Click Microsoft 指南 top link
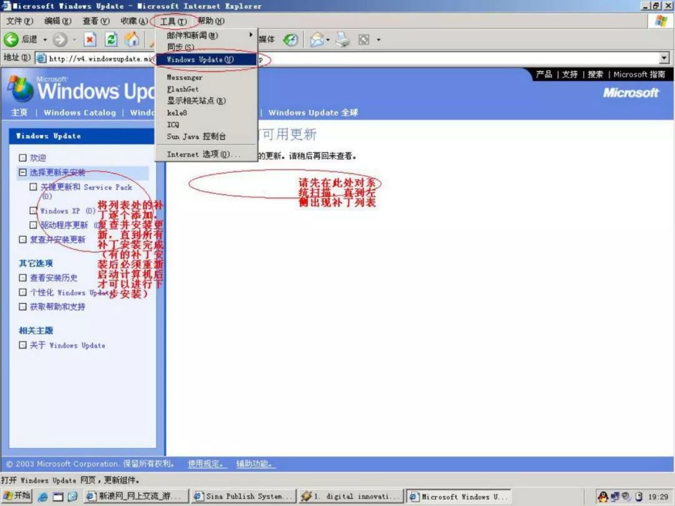675x506 pixels. (639, 74)
